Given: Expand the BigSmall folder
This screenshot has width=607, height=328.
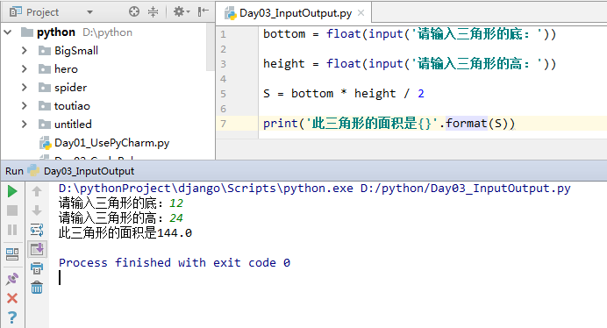Looking at the screenshot, I should 25,51.
